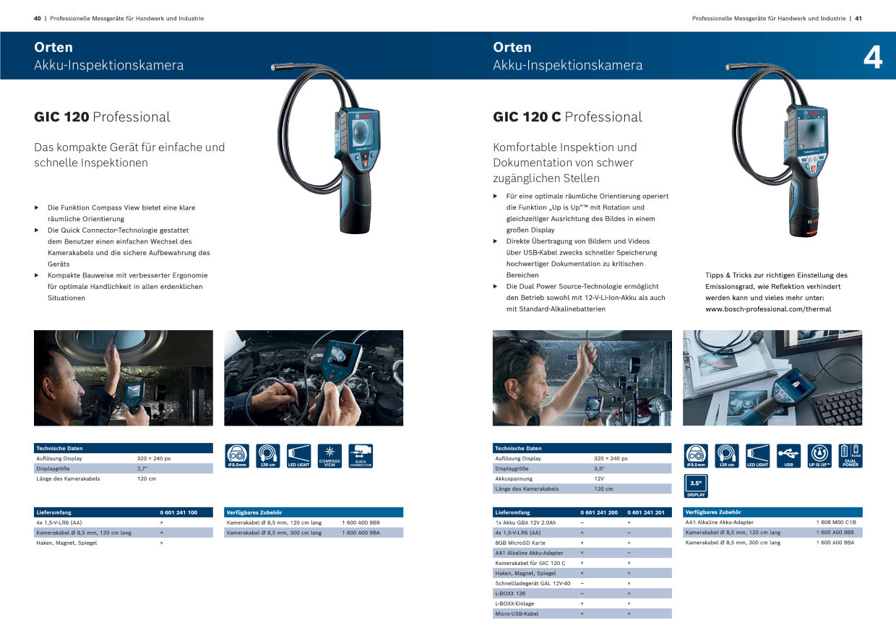Click the 'GIC 120 C Professional' heading
The image size is (896, 633).
point(567,117)
